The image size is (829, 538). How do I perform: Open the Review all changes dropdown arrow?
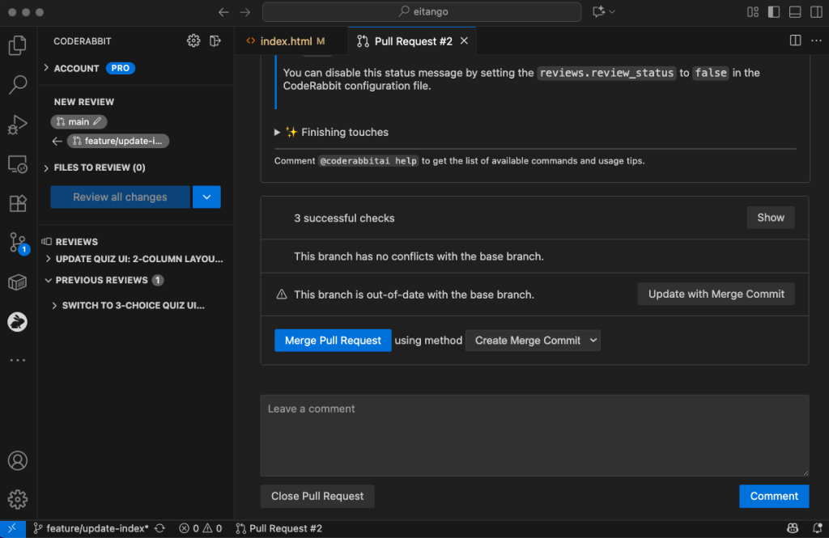click(206, 197)
